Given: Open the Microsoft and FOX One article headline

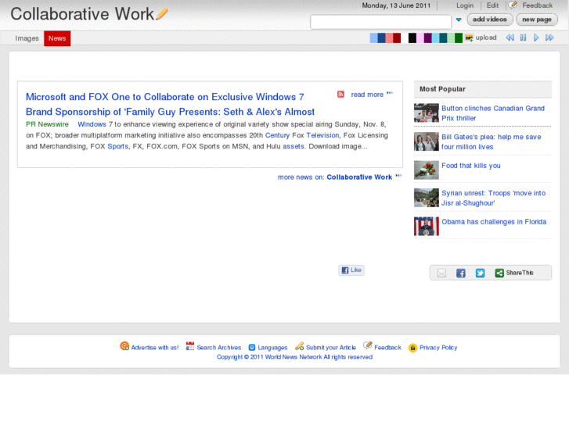Looking at the screenshot, I should (170, 105).
